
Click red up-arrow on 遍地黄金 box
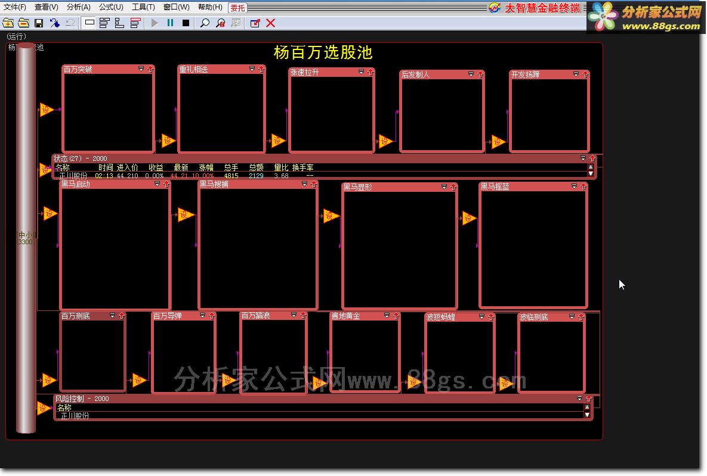[x=396, y=316]
